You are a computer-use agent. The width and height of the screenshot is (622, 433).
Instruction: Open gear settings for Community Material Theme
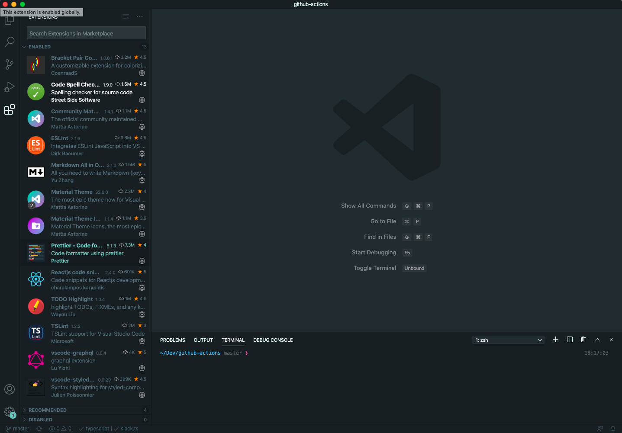[x=142, y=127]
